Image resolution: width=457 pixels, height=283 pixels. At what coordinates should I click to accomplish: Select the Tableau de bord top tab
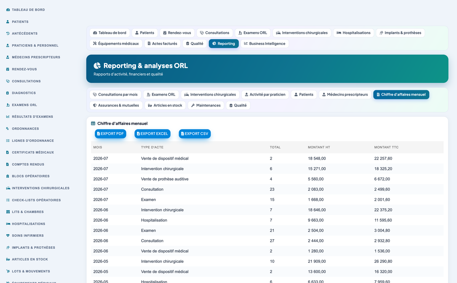point(110,33)
